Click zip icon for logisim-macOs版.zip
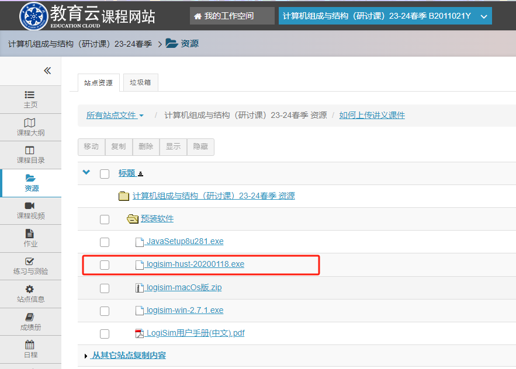The width and height of the screenshot is (516, 369). [x=140, y=288]
